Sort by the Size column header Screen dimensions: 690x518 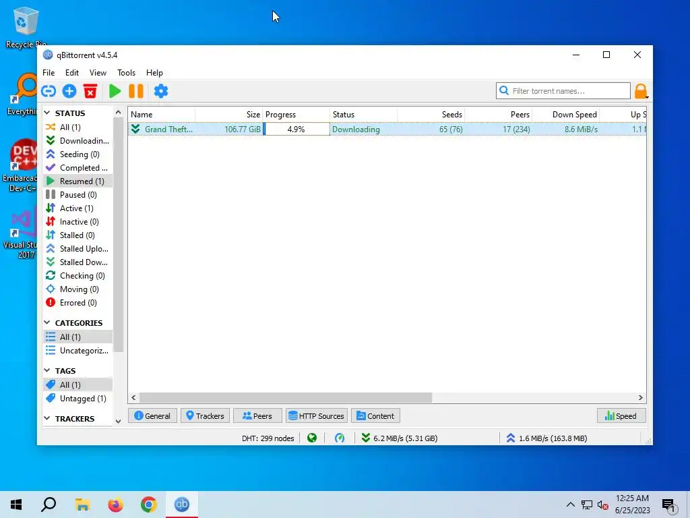[x=229, y=115]
